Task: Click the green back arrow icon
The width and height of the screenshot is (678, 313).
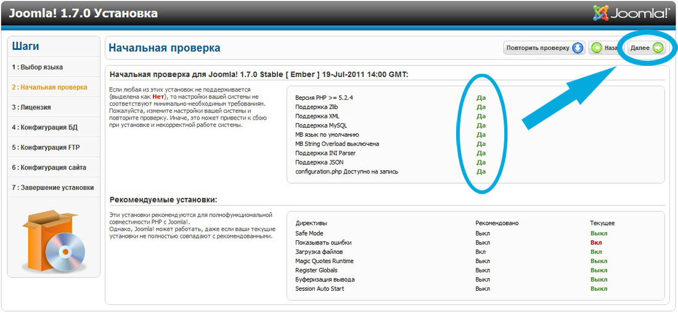Action: click(x=597, y=48)
